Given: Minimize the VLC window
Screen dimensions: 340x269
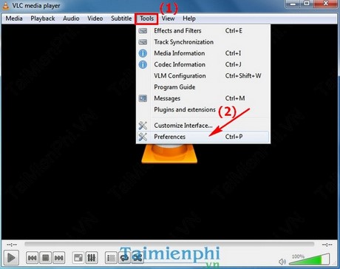Looking at the screenshot, I should point(293,4).
